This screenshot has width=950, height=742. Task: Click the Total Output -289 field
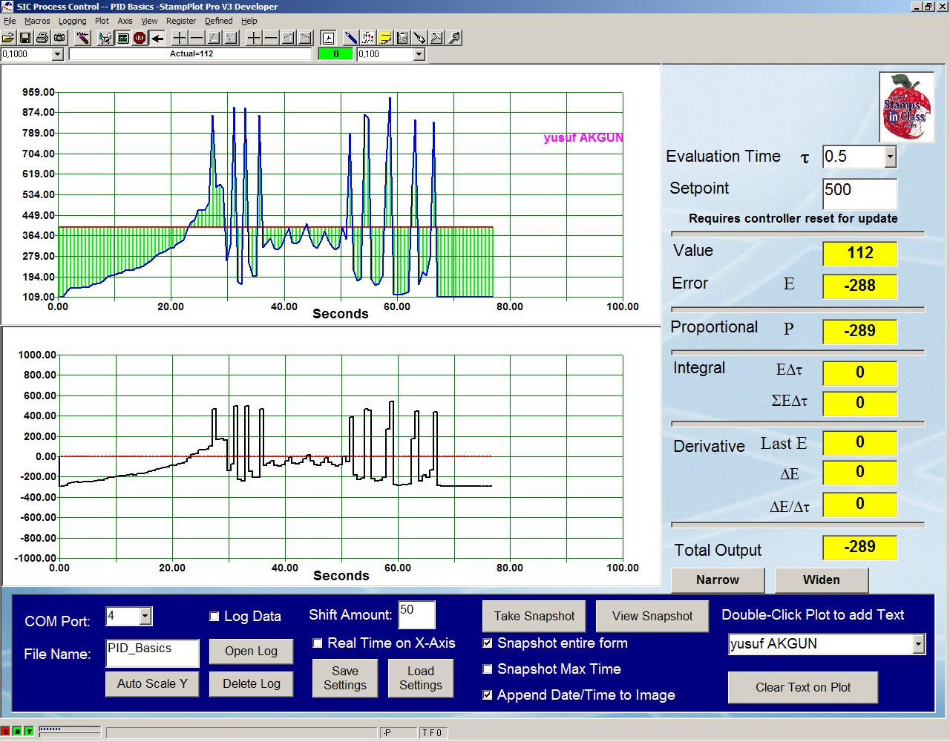tap(859, 548)
